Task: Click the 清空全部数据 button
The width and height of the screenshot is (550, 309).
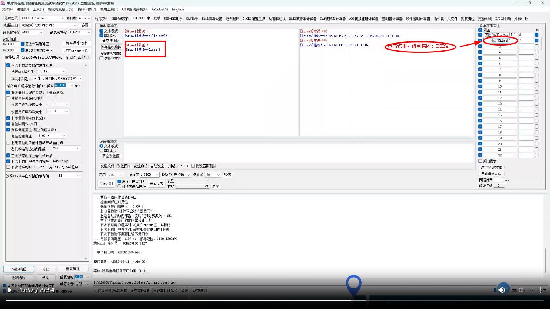Action: (491, 168)
